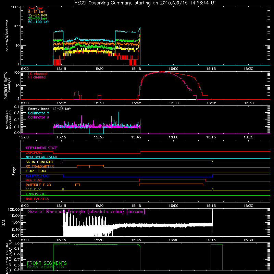Click the counts/s/detector axis label
The image size is (274, 274).
[x=7, y=36]
